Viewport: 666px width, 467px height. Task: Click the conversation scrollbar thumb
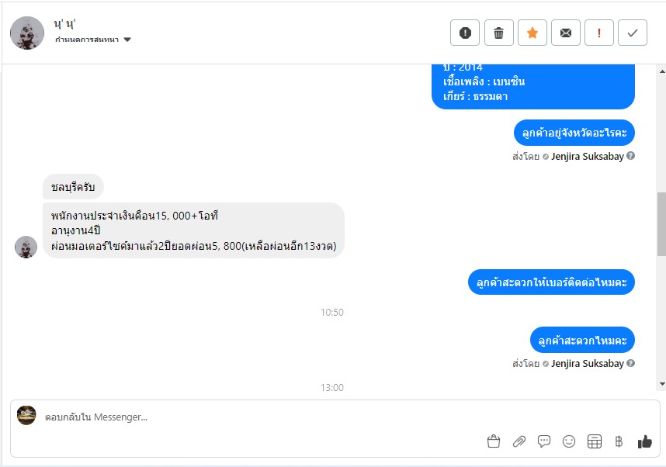click(x=661, y=223)
